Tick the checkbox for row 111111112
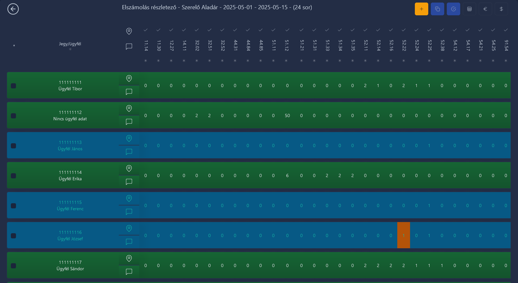 point(13,116)
